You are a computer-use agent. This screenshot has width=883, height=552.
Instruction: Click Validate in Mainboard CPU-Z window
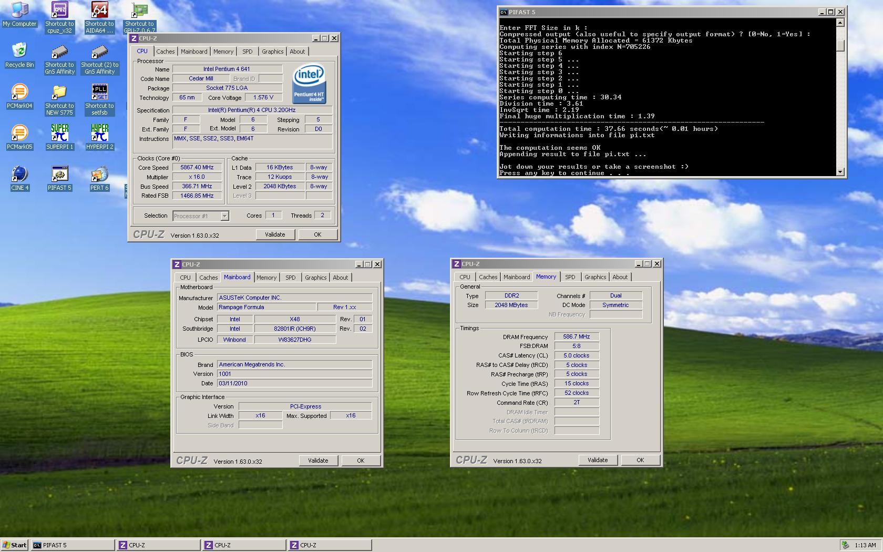(x=318, y=461)
